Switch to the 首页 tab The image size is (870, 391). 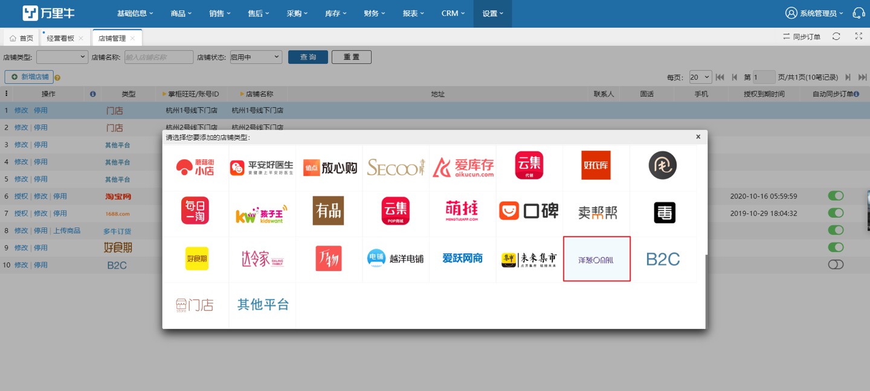pos(22,38)
